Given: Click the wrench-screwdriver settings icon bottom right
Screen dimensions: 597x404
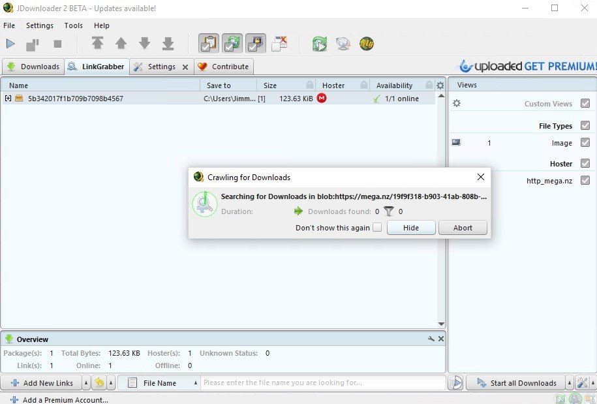Looking at the screenshot, I should pos(582,382).
